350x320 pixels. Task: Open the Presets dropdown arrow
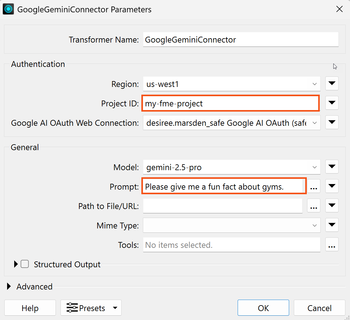tap(115, 308)
